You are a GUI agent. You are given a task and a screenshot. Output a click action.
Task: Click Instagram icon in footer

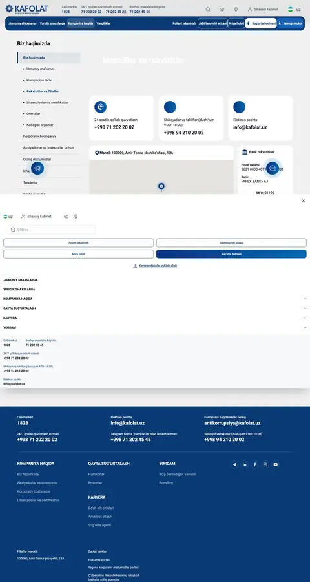point(265,464)
